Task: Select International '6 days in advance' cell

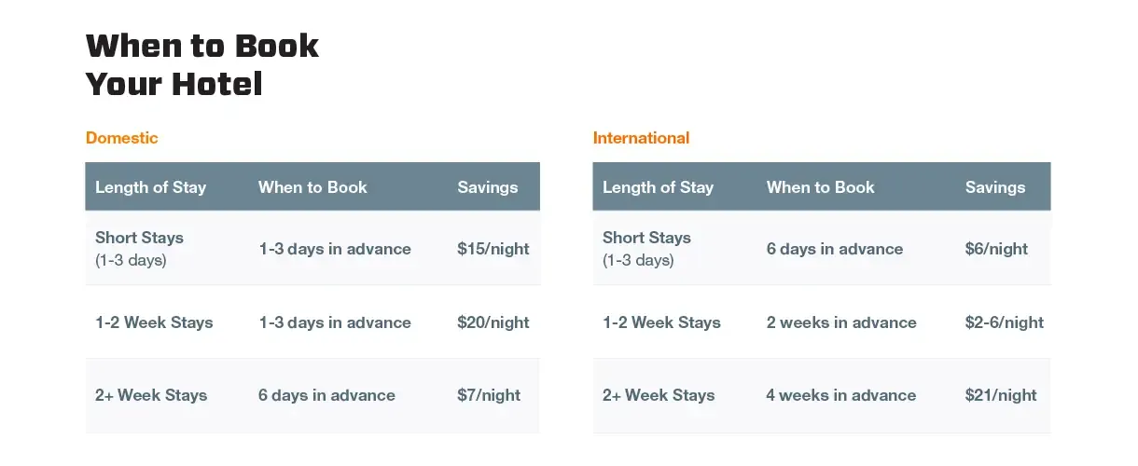Action: [x=834, y=249]
